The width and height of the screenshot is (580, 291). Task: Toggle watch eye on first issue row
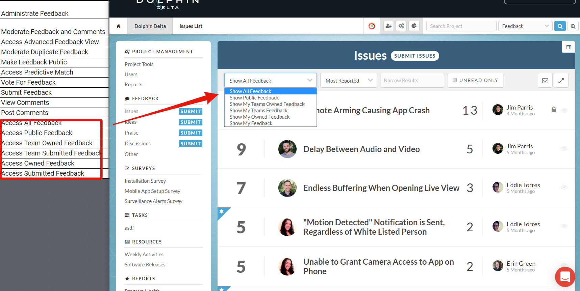click(564, 110)
